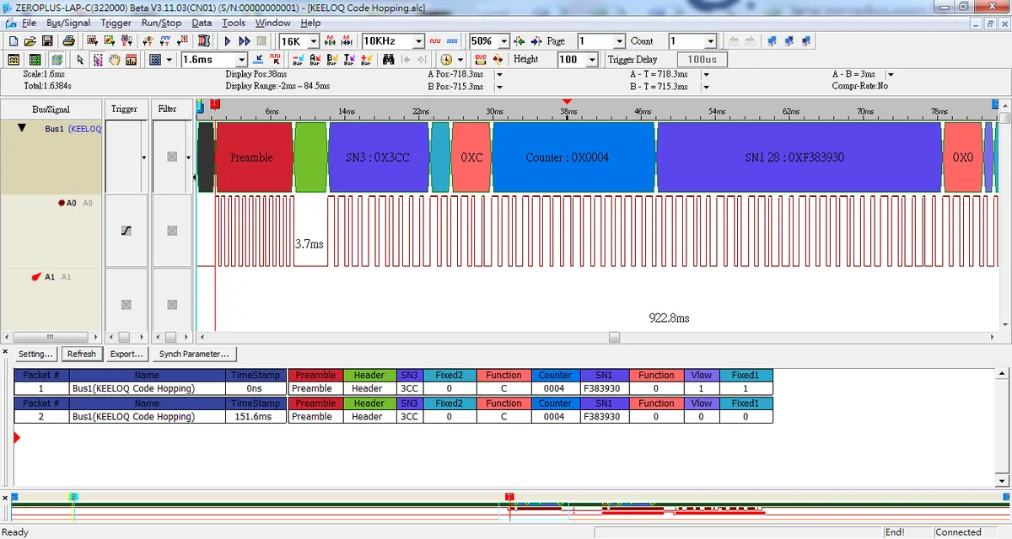This screenshot has width=1012, height=539.
Task: Toggle the A0 filter cell
Action: [172, 231]
